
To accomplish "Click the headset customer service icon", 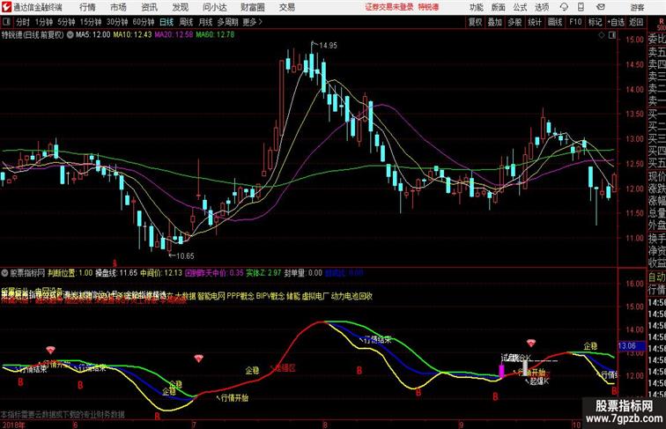I will click(564, 7).
